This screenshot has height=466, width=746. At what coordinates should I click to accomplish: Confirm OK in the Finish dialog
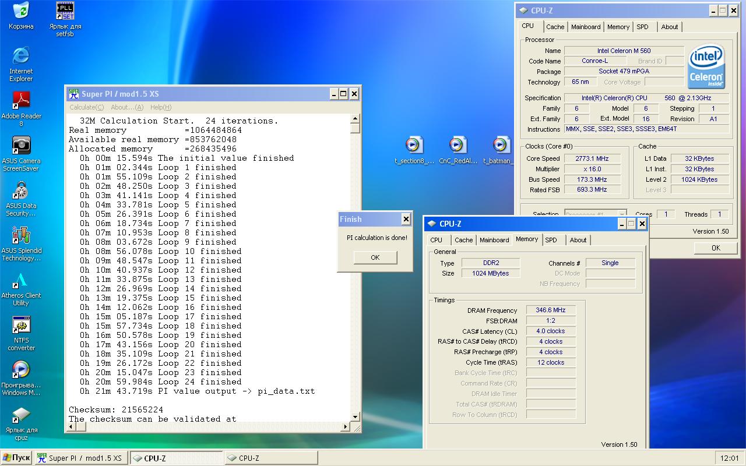tap(375, 257)
